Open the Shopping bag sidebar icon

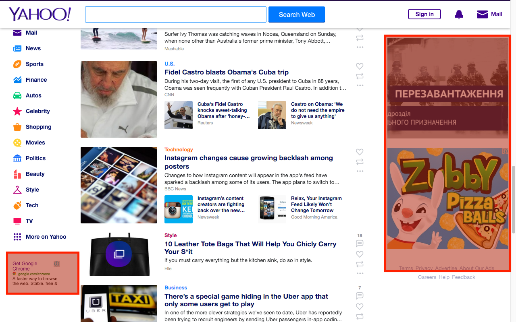coord(17,127)
